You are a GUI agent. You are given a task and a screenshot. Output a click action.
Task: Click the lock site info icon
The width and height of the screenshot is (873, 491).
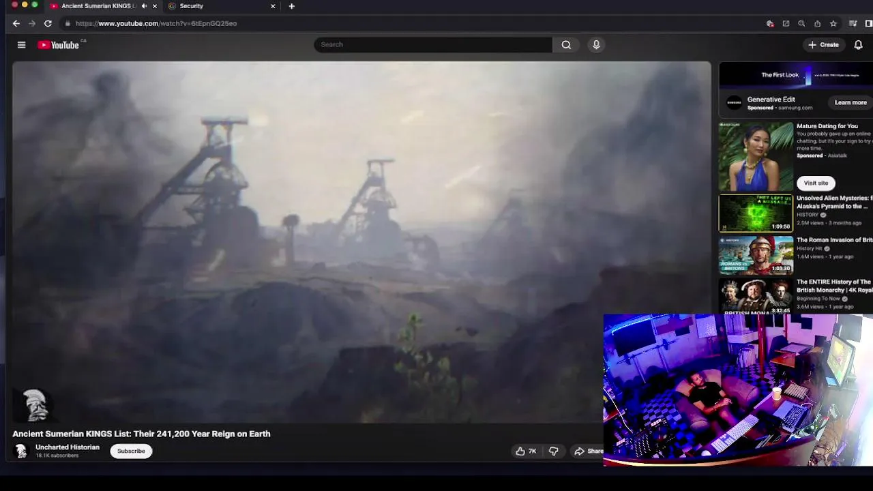click(68, 23)
